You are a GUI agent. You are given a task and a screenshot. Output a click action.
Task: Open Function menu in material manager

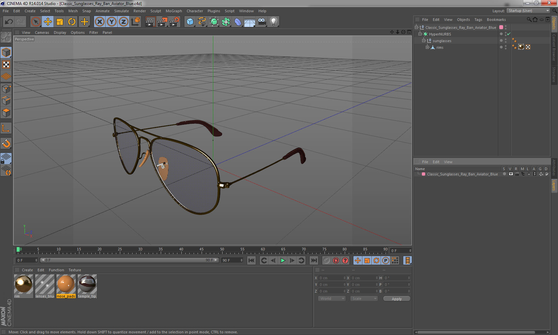point(56,270)
